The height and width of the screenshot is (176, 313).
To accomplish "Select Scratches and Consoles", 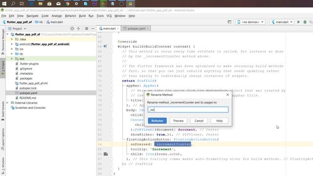I will pyautogui.click(x=30, y=108).
